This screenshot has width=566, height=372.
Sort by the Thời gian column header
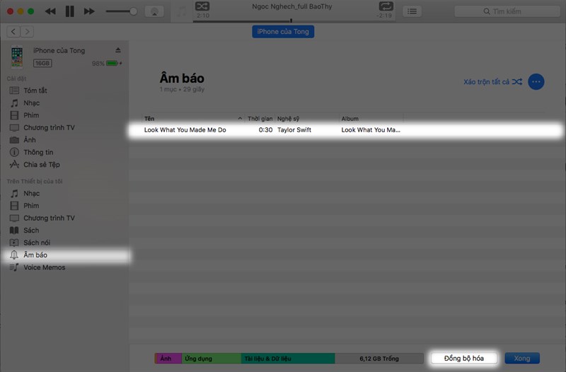coord(260,119)
